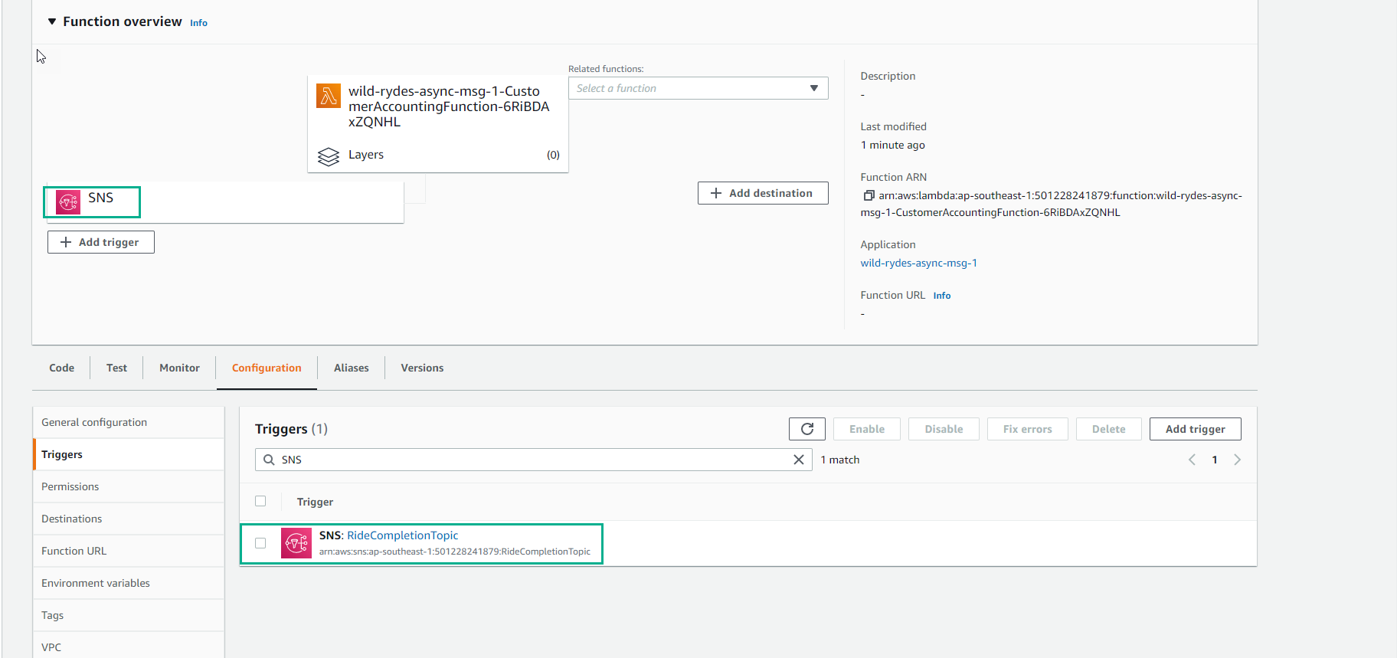This screenshot has width=1397, height=658.
Task: Click the RideCompletionTopic ARN text
Action: (x=455, y=552)
